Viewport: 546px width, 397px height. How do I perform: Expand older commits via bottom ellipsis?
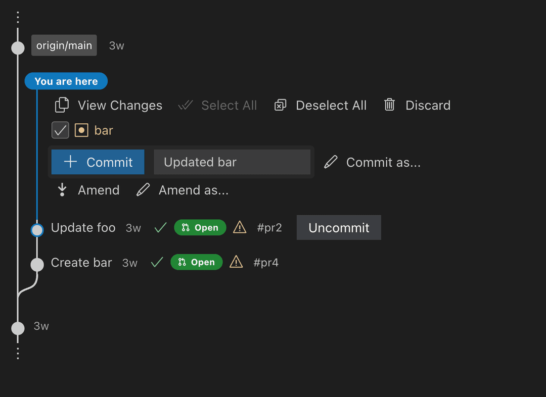pos(18,353)
